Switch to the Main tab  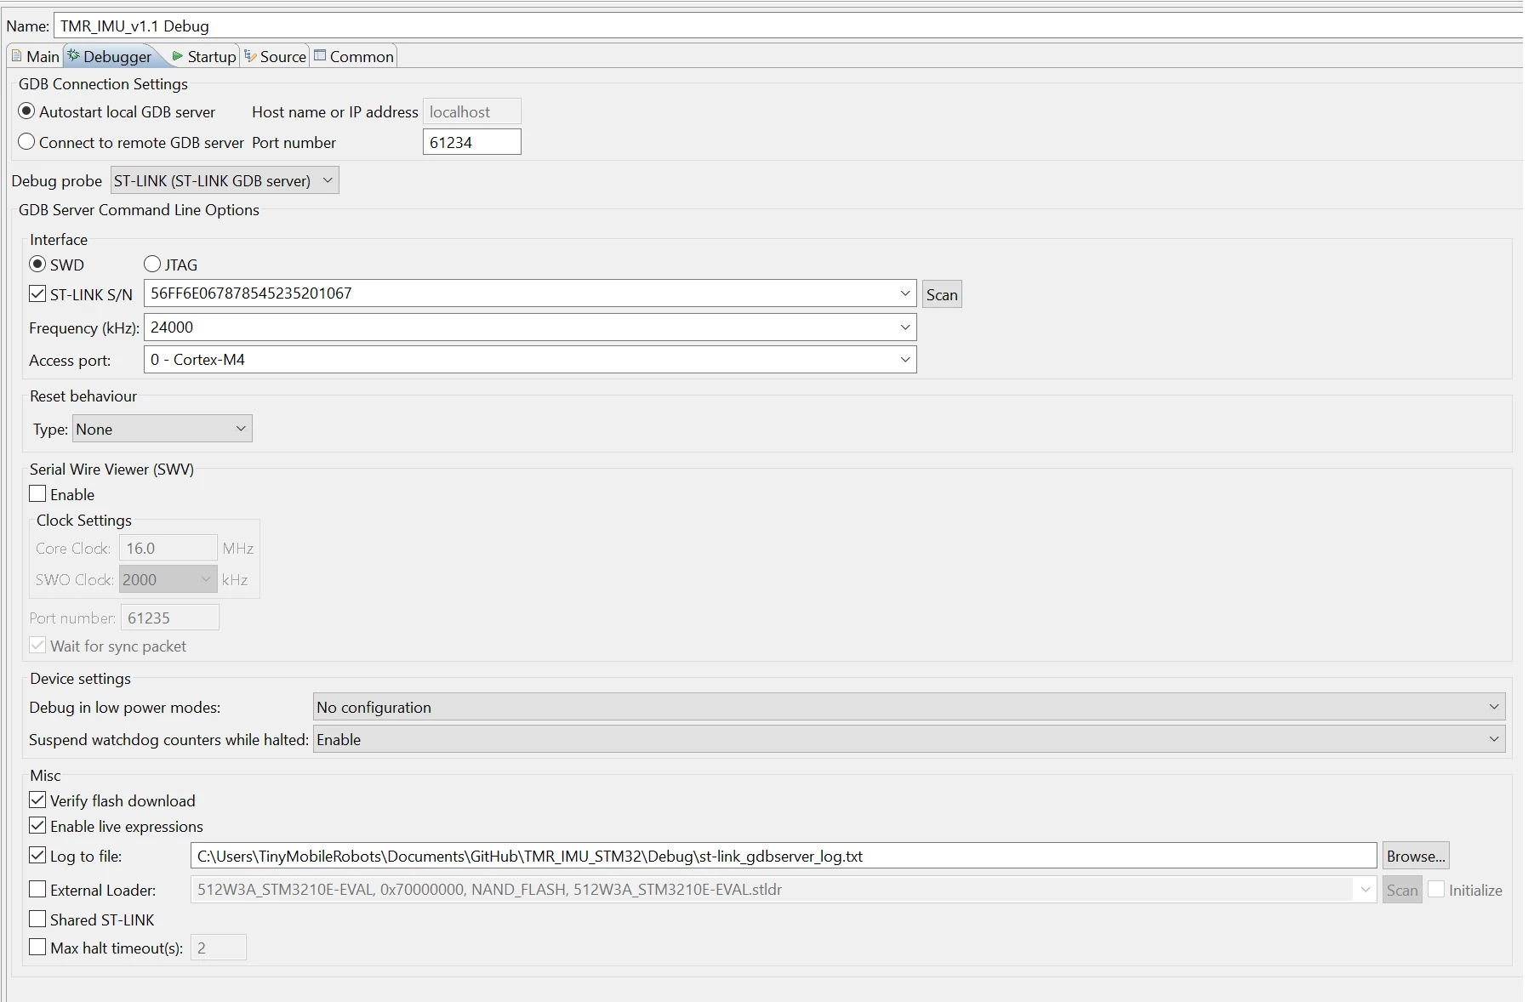[35, 56]
